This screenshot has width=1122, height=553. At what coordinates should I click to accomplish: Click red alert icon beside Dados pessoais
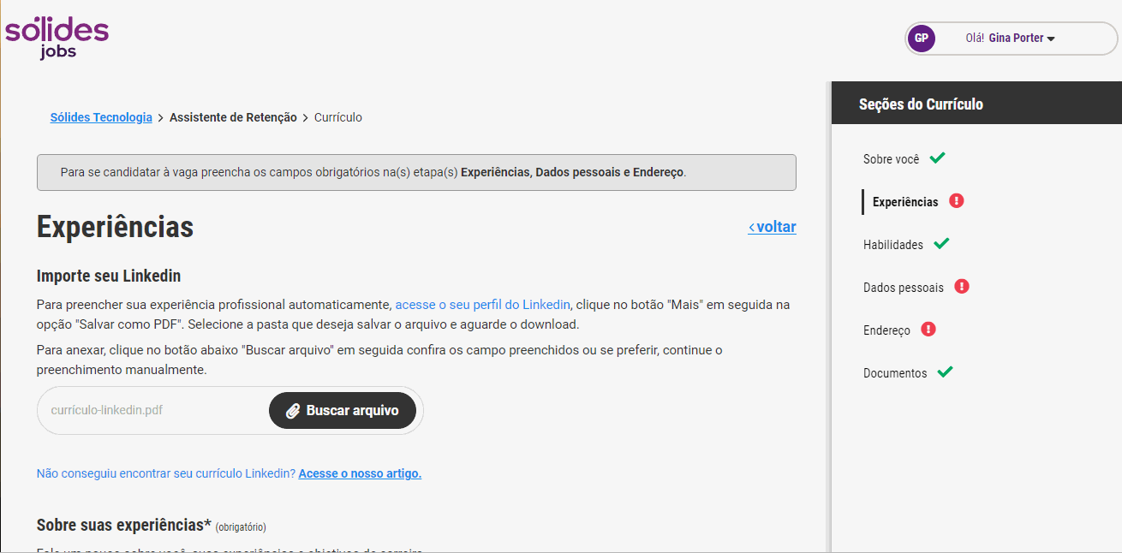(962, 287)
